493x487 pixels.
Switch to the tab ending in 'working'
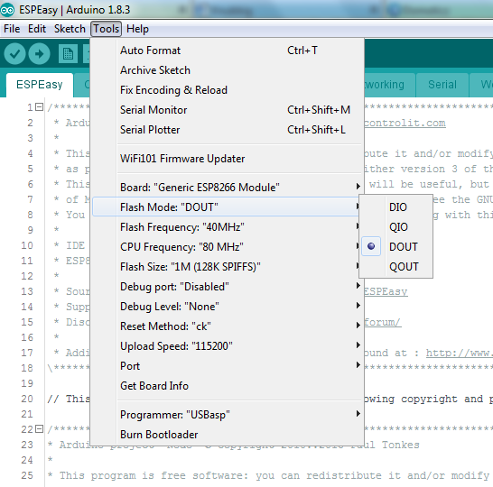point(390,85)
